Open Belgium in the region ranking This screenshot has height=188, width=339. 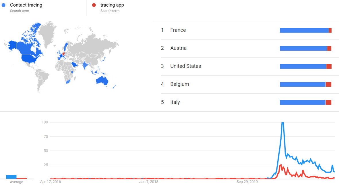(x=179, y=84)
